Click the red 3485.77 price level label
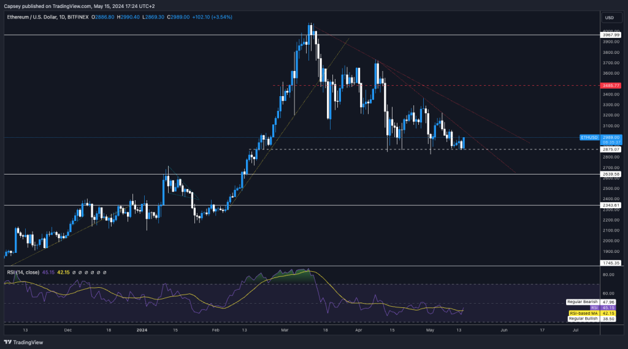Viewport: 628px width, 349px height. [x=611, y=86]
